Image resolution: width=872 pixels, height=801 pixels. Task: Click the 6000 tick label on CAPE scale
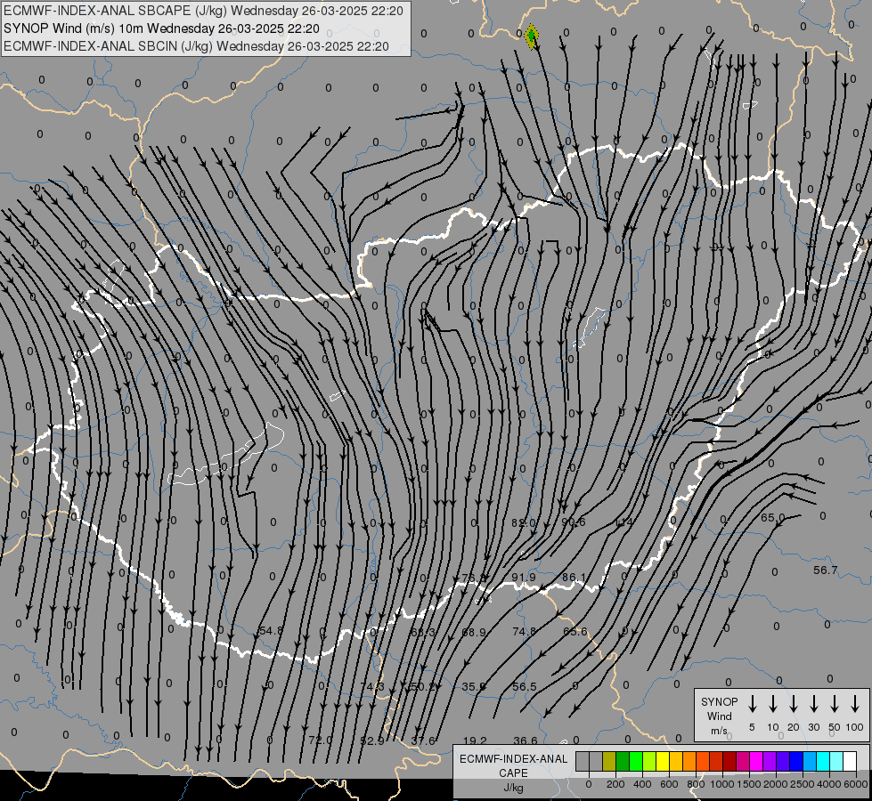pos(856,784)
